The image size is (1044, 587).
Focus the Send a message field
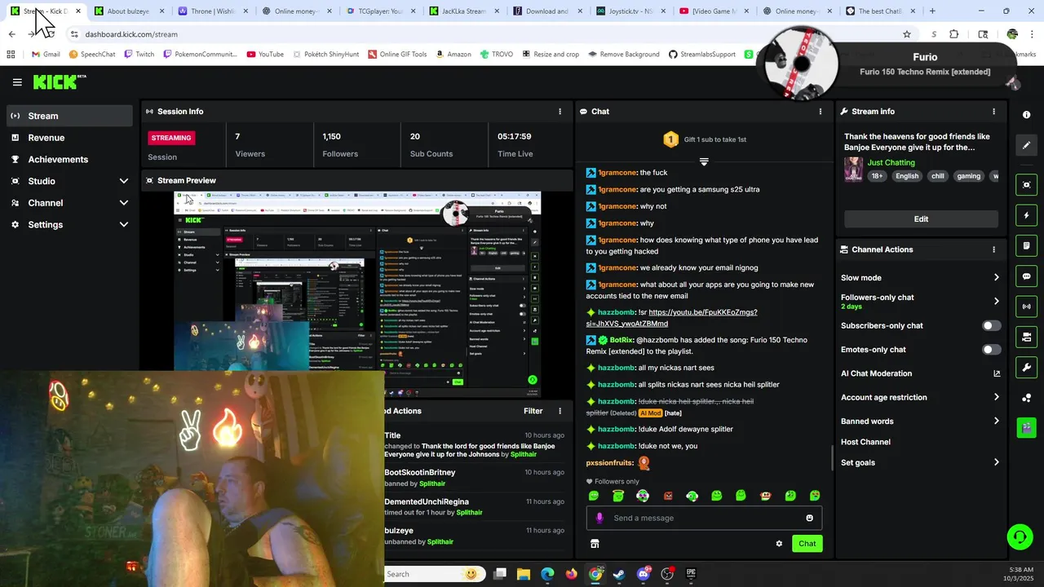(x=703, y=518)
